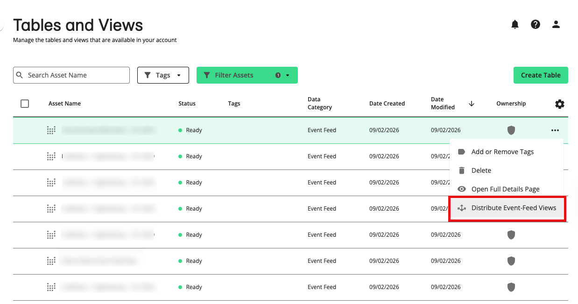Screen dimensions: 578x304
Task: Toggle the select-all checkbox in header
Action: tap(25, 104)
